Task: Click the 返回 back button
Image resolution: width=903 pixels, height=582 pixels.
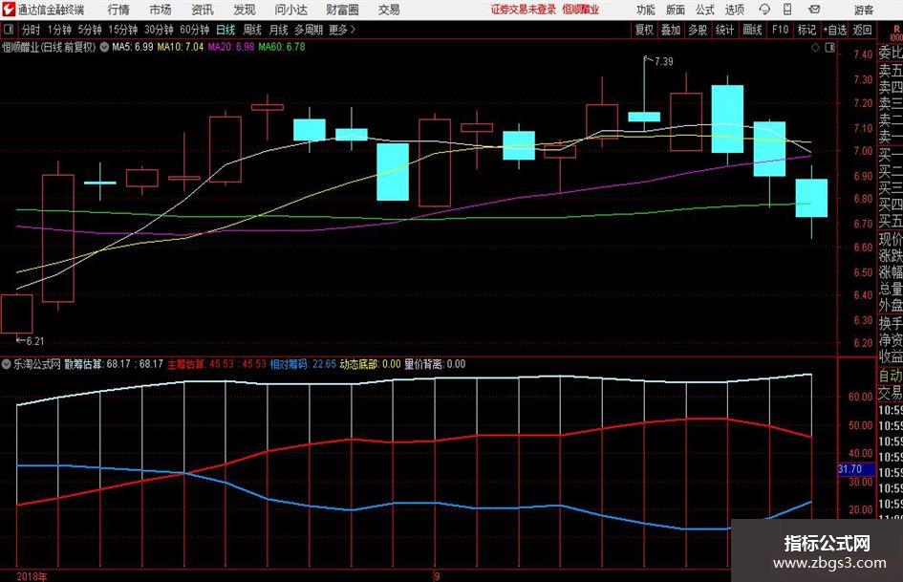Action: [862, 30]
